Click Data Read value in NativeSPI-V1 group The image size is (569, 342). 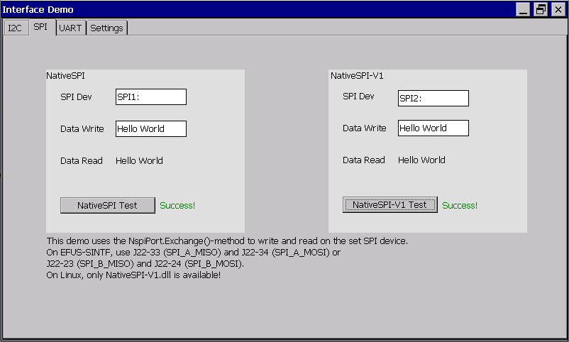[x=421, y=160]
